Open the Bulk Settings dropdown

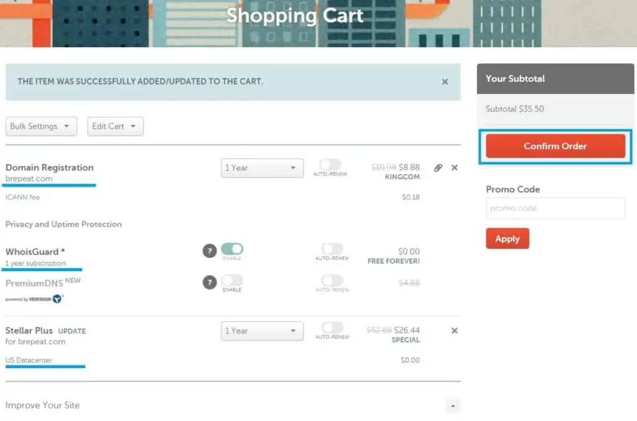coord(41,126)
